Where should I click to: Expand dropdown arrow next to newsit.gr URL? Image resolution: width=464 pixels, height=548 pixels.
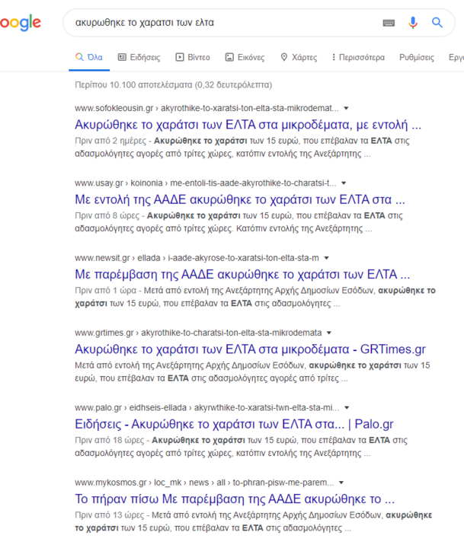327,258
